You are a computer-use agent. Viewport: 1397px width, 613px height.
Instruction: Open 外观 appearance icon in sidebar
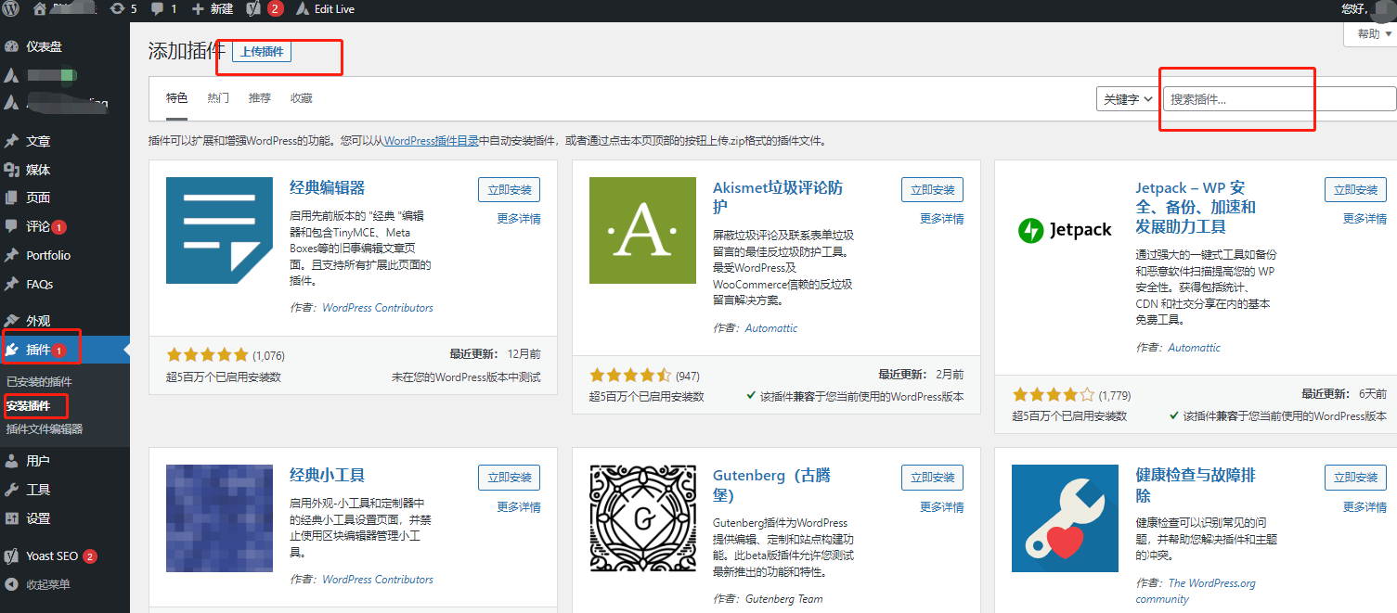tap(12, 321)
